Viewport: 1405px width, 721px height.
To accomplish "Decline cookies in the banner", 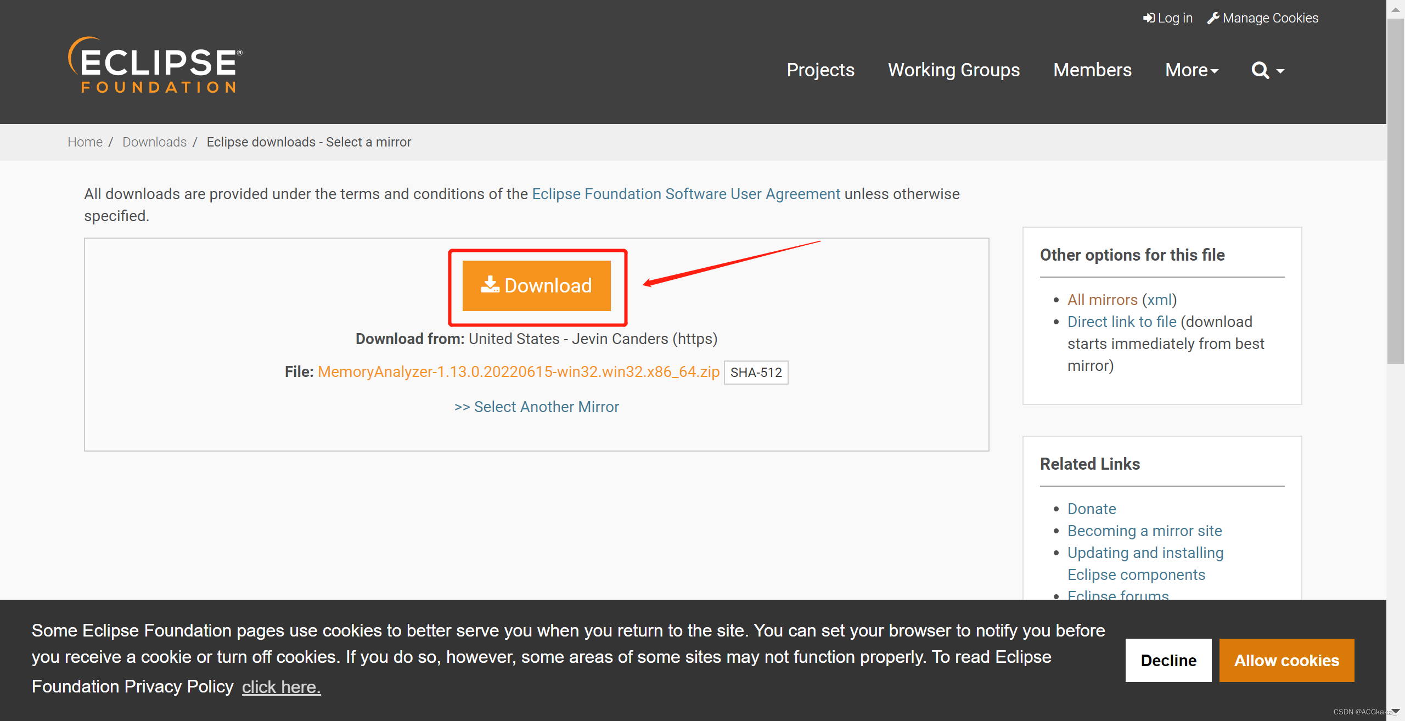I will click(1168, 661).
